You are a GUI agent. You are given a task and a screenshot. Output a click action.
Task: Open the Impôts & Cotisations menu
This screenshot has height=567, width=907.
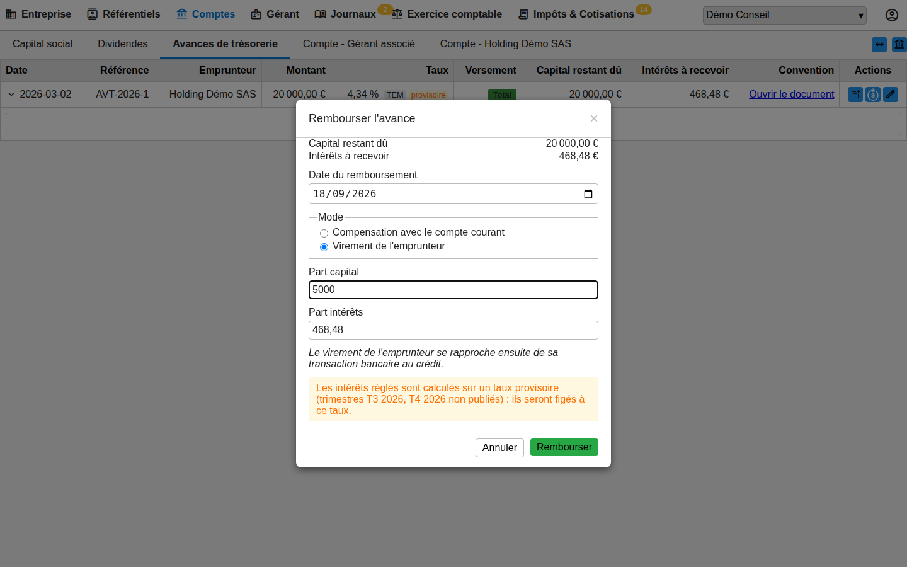click(x=576, y=14)
